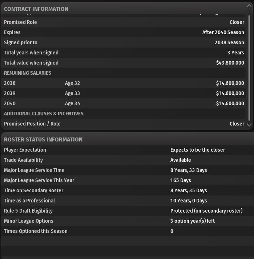The height and width of the screenshot is (259, 254).
Task: Click the Trade Availability Available value
Action: [181, 160]
